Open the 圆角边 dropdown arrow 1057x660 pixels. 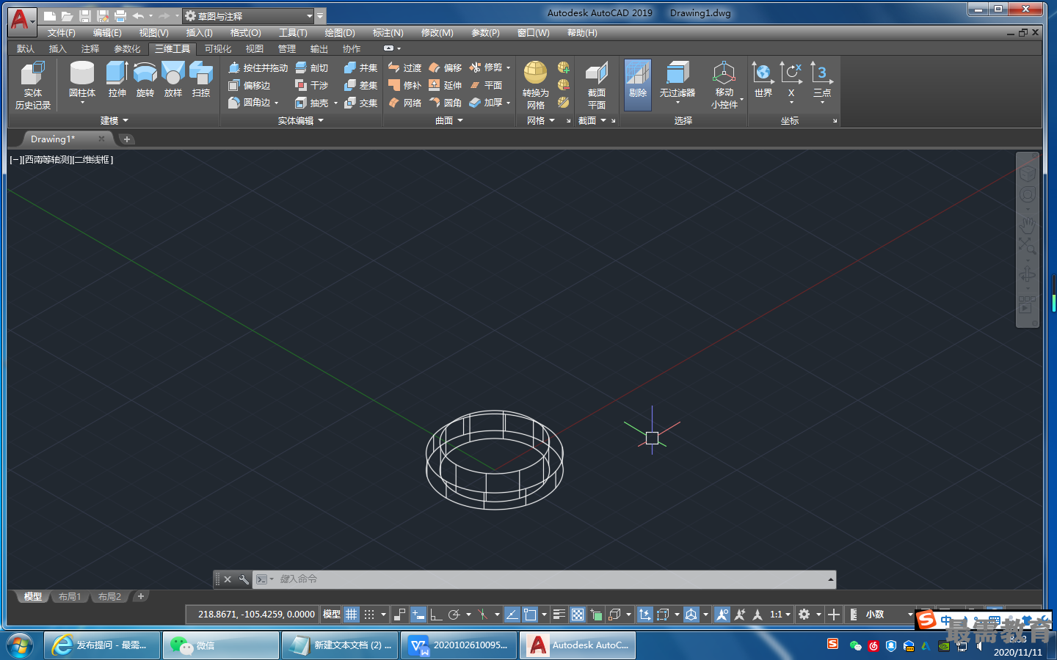click(277, 103)
